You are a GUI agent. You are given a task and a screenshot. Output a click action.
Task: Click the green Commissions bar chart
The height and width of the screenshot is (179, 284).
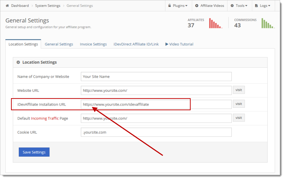[268, 23]
